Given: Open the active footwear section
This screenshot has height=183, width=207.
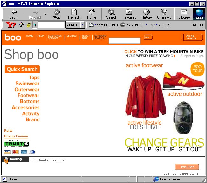Looking at the screenshot, I should tap(144, 65).
